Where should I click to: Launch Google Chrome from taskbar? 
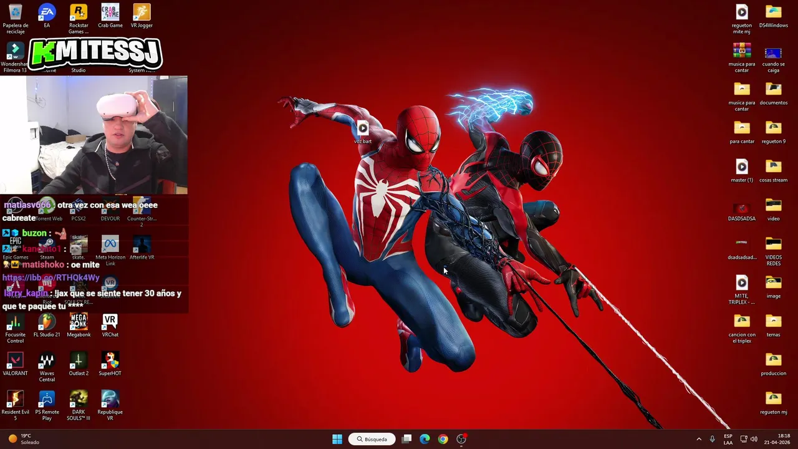(x=443, y=439)
